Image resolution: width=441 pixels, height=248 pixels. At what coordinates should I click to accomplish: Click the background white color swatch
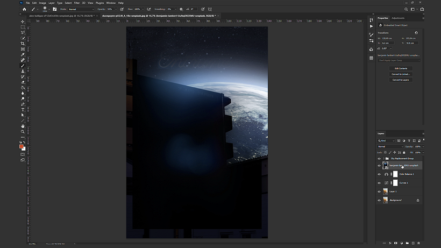pos(24,149)
